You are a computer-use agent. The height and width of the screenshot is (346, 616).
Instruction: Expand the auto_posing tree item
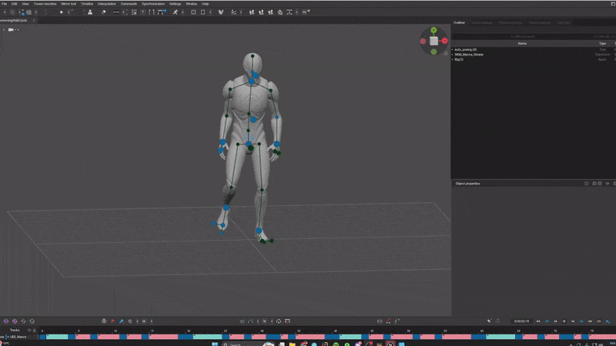tap(453, 49)
